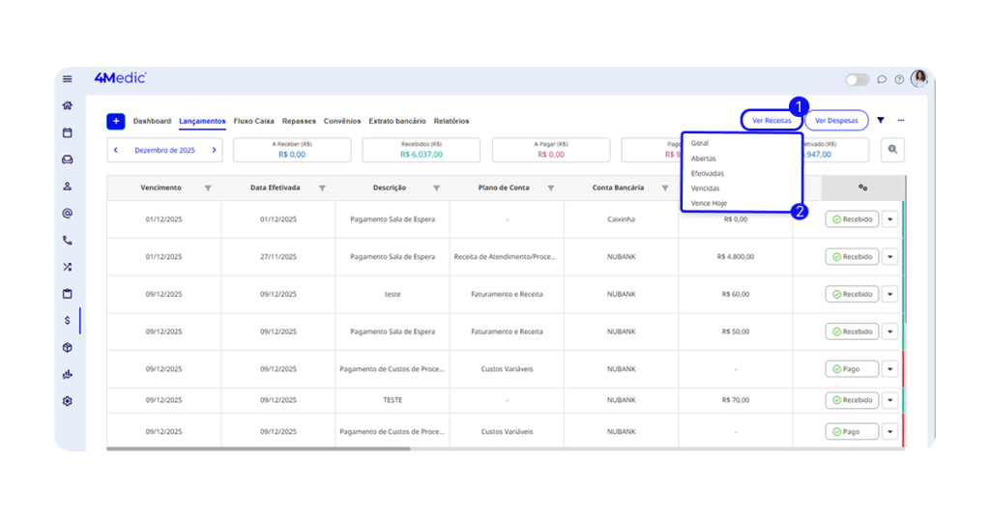Go to the home icon in sidebar
990x519 pixels.
[67, 105]
